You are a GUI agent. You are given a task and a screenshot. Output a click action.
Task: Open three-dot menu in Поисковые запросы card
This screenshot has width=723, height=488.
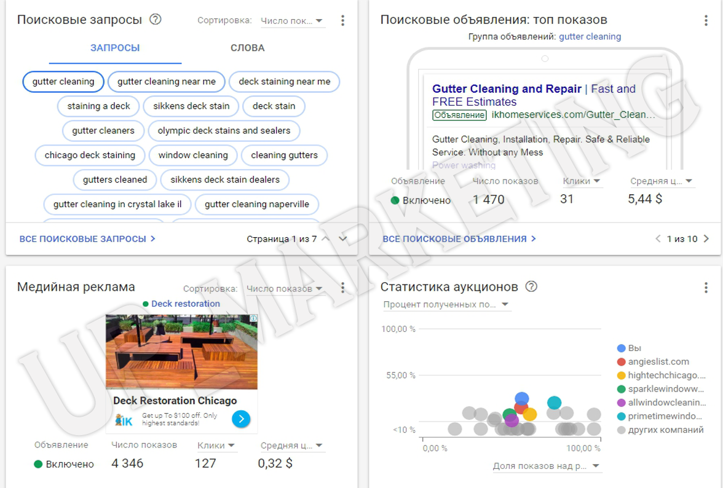(342, 20)
